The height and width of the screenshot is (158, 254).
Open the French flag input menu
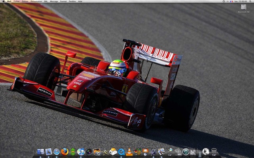pyautogui.click(x=232, y=1)
